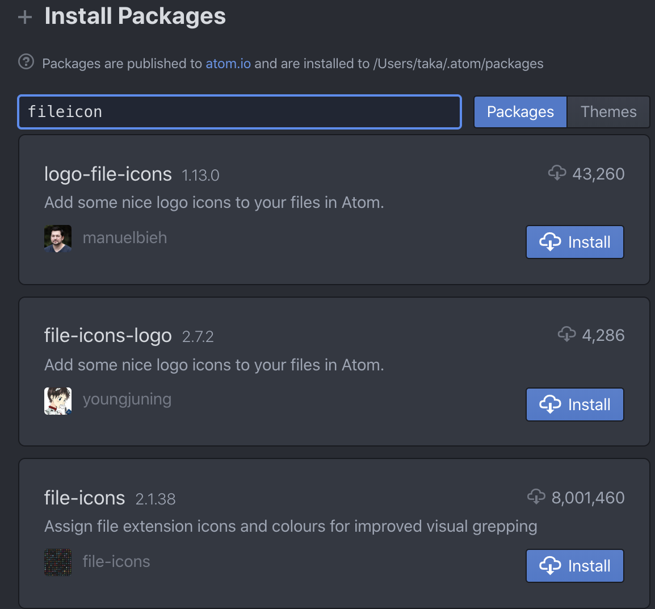The image size is (655, 609).
Task: Click youngjuning's profile avatar
Action: pos(57,401)
